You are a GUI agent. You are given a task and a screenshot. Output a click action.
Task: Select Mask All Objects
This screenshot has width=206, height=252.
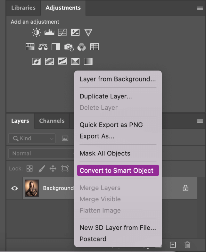[x=118, y=153]
